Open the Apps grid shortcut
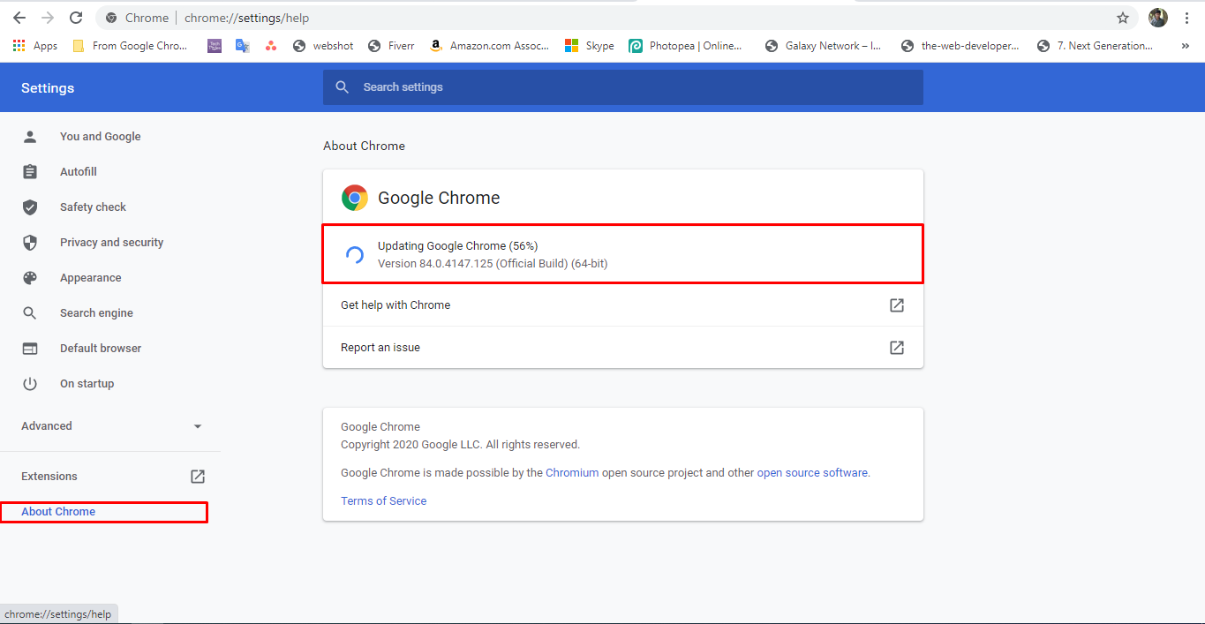The image size is (1205, 624). [19, 46]
